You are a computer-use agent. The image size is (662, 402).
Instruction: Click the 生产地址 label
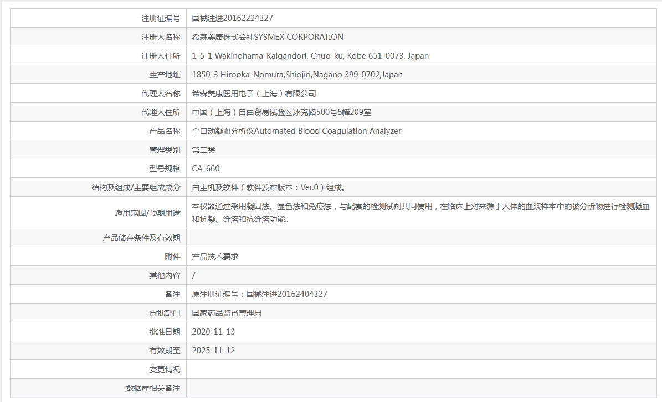165,75
